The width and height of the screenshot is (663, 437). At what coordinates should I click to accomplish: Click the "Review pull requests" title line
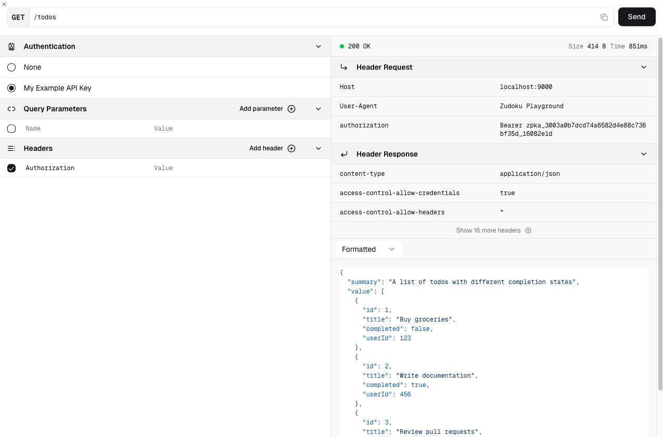coord(422,432)
